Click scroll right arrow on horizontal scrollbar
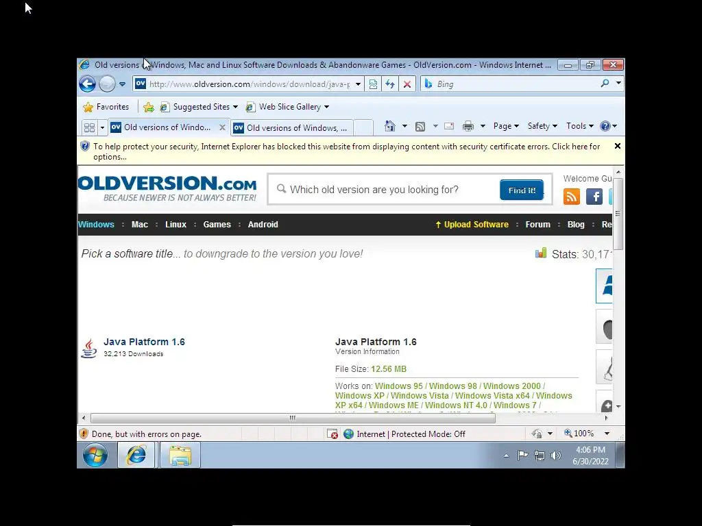 coord(606,418)
